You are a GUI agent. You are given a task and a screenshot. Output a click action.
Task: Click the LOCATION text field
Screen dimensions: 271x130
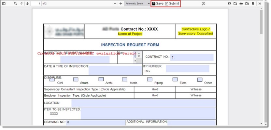tap(143, 103)
